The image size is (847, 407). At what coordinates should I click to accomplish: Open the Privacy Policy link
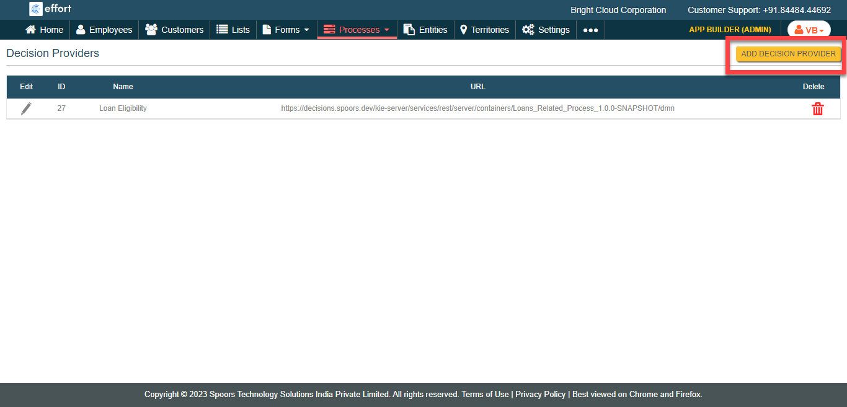click(540, 394)
